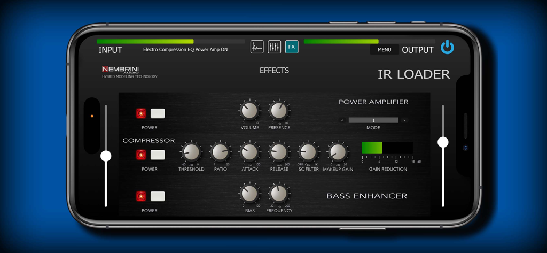Screen dimensions: 547x253
Task: Click the input level slider handle
Action: (106, 156)
